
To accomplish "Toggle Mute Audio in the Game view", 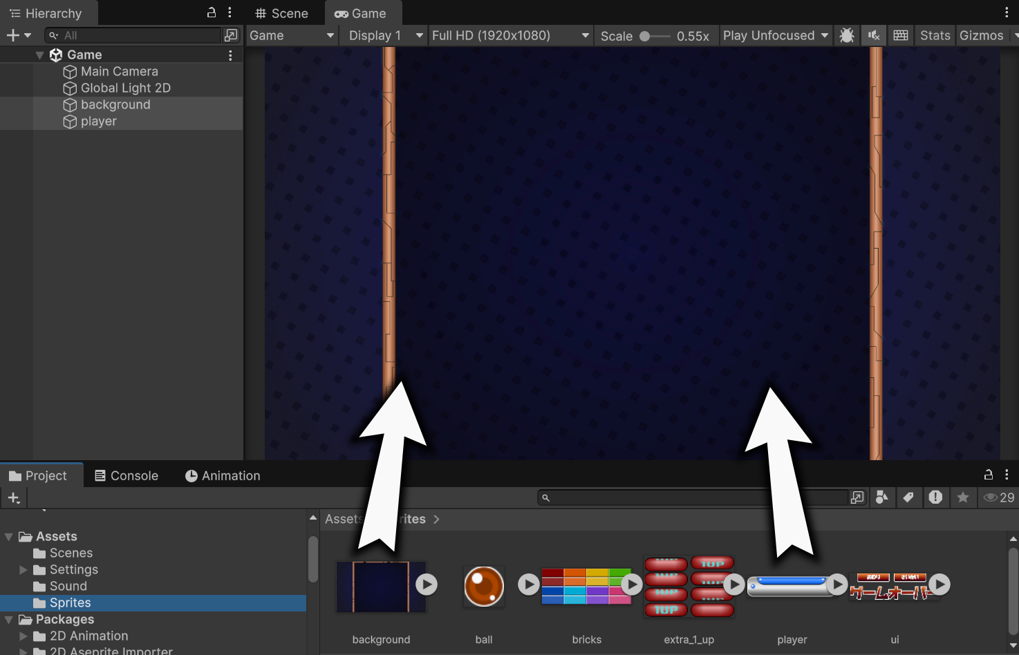I will (x=874, y=35).
